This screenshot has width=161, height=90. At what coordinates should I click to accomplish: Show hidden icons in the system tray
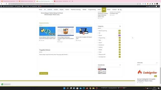click(144, 88)
